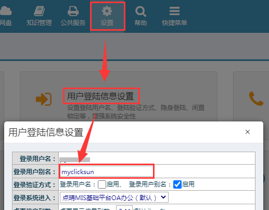
Task: Open 公共服务 printer icon
Action: 73,11
